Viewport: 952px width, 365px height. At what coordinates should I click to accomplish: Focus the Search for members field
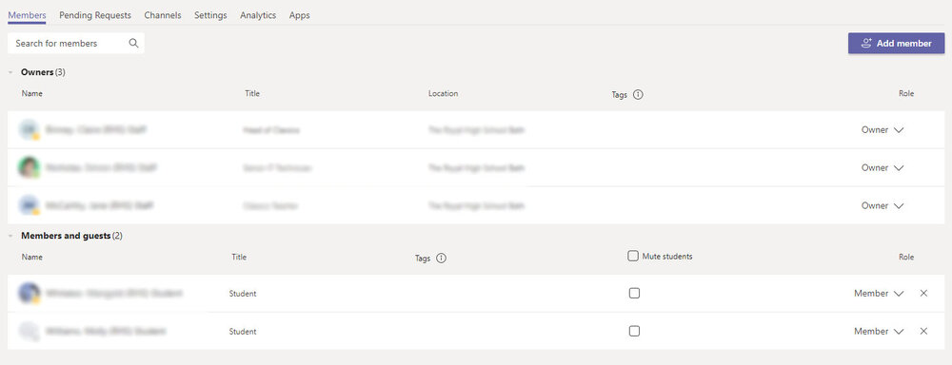[76, 43]
